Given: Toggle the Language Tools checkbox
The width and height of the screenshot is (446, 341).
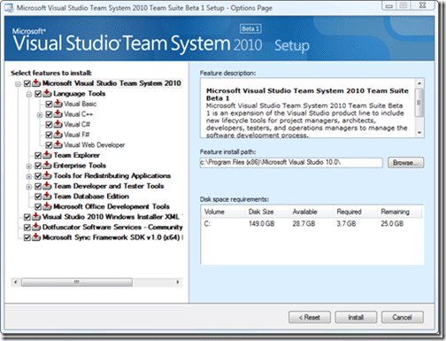Looking at the screenshot, I should click(38, 94).
